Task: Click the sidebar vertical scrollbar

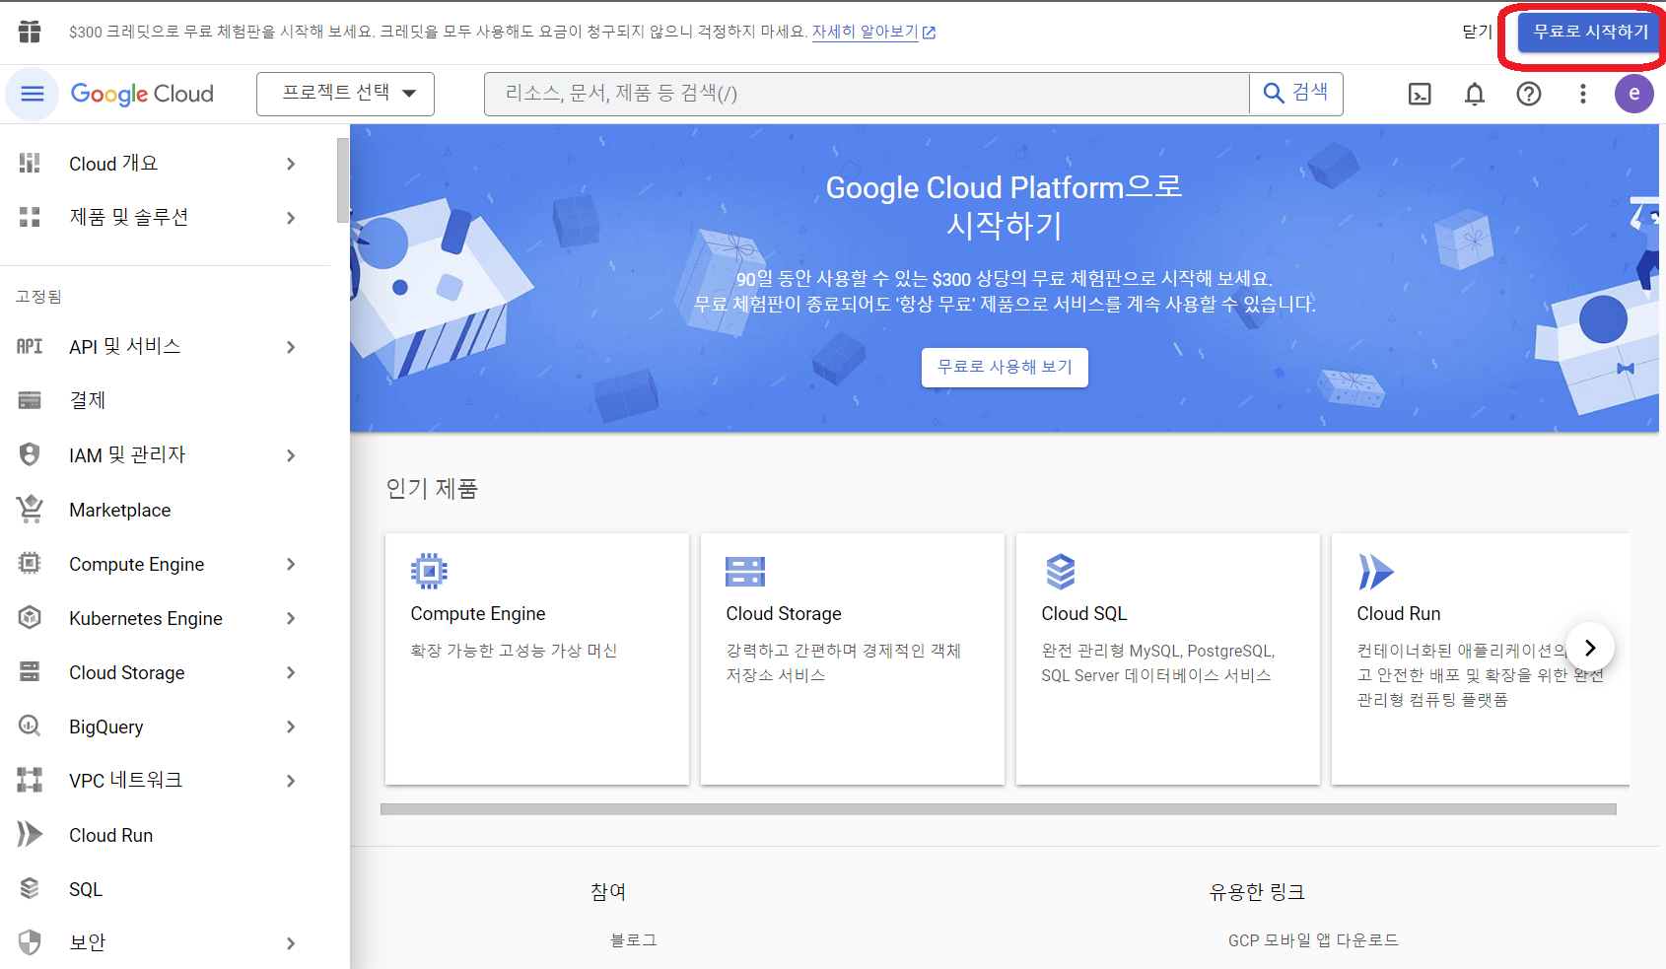Action: pyautogui.click(x=343, y=180)
